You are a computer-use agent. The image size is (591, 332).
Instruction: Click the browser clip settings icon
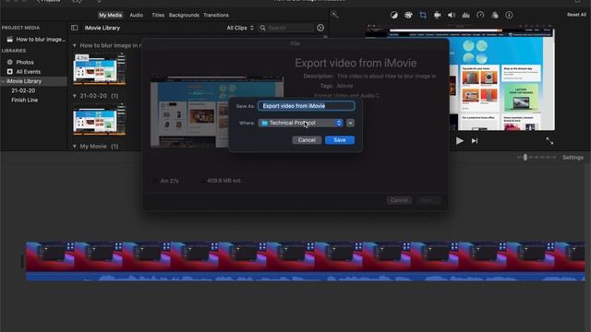[x=320, y=28]
